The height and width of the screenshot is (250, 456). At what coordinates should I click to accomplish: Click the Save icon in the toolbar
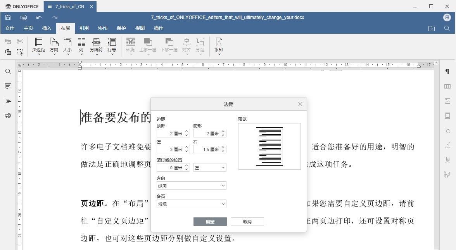coord(8,17)
